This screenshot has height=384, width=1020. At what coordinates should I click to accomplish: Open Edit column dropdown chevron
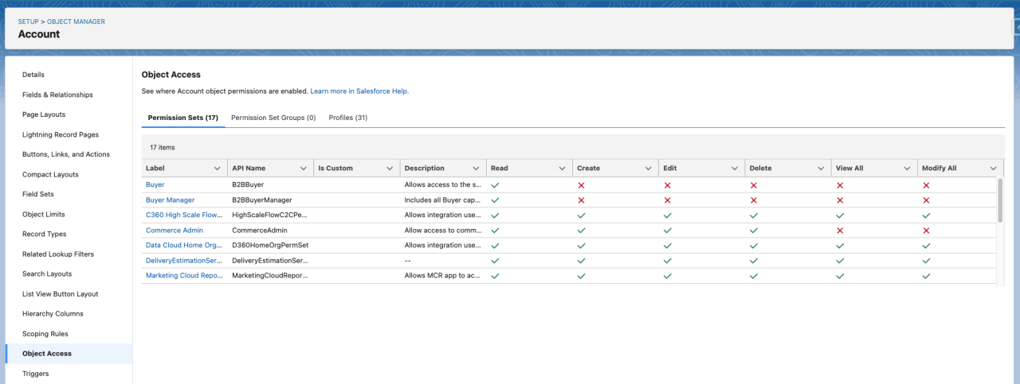click(734, 169)
